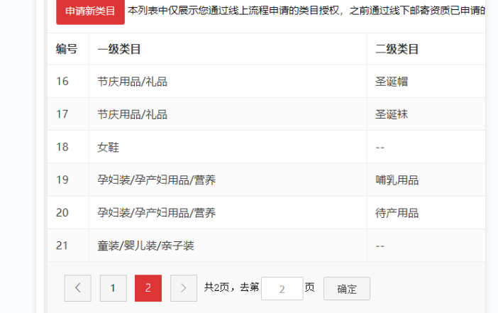
Task: Select row 20 孕妇装/孕产妇用品/营养 cell
Action: (156, 213)
